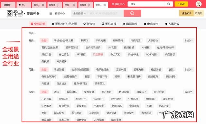Select the 婚庆服务 industry tag
This screenshot has height=124, width=206.
pos(59,113)
